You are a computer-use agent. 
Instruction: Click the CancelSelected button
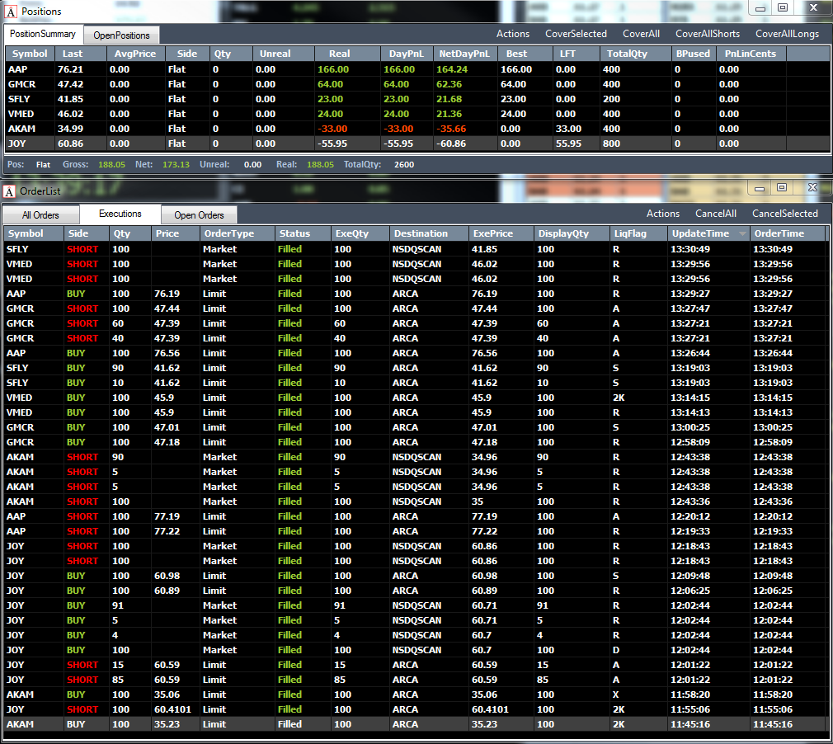[784, 214]
